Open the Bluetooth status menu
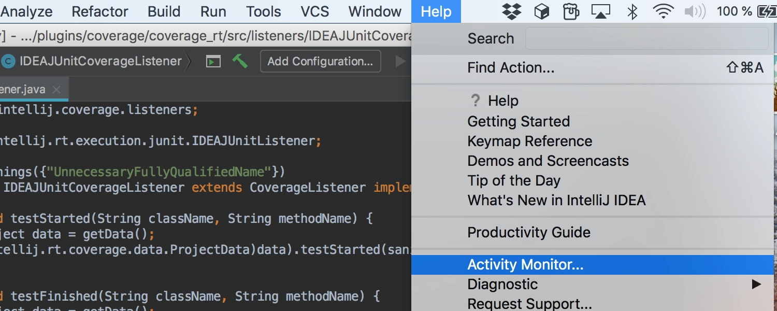The image size is (777, 311). point(632,11)
